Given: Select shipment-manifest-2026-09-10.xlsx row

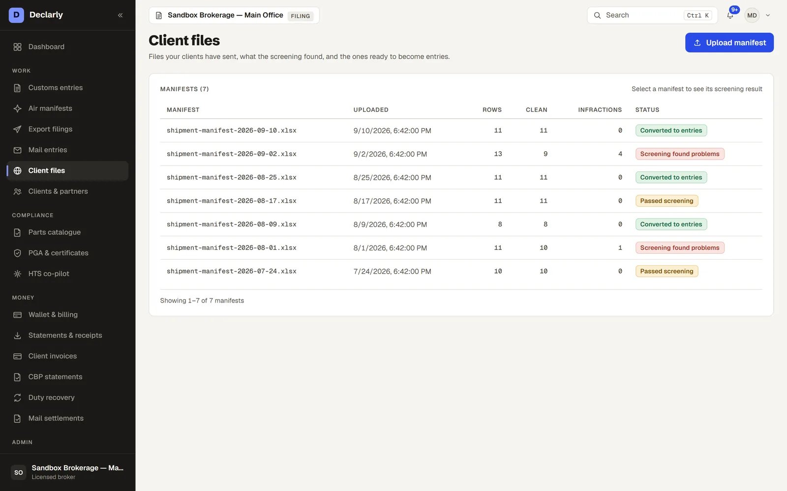Looking at the screenshot, I should tap(461, 131).
